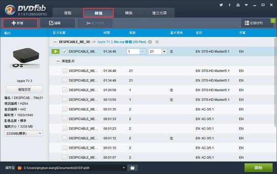277x174 pixels.
Task: Click the info icon next to Blu-ray profile
Action: tap(150, 42)
